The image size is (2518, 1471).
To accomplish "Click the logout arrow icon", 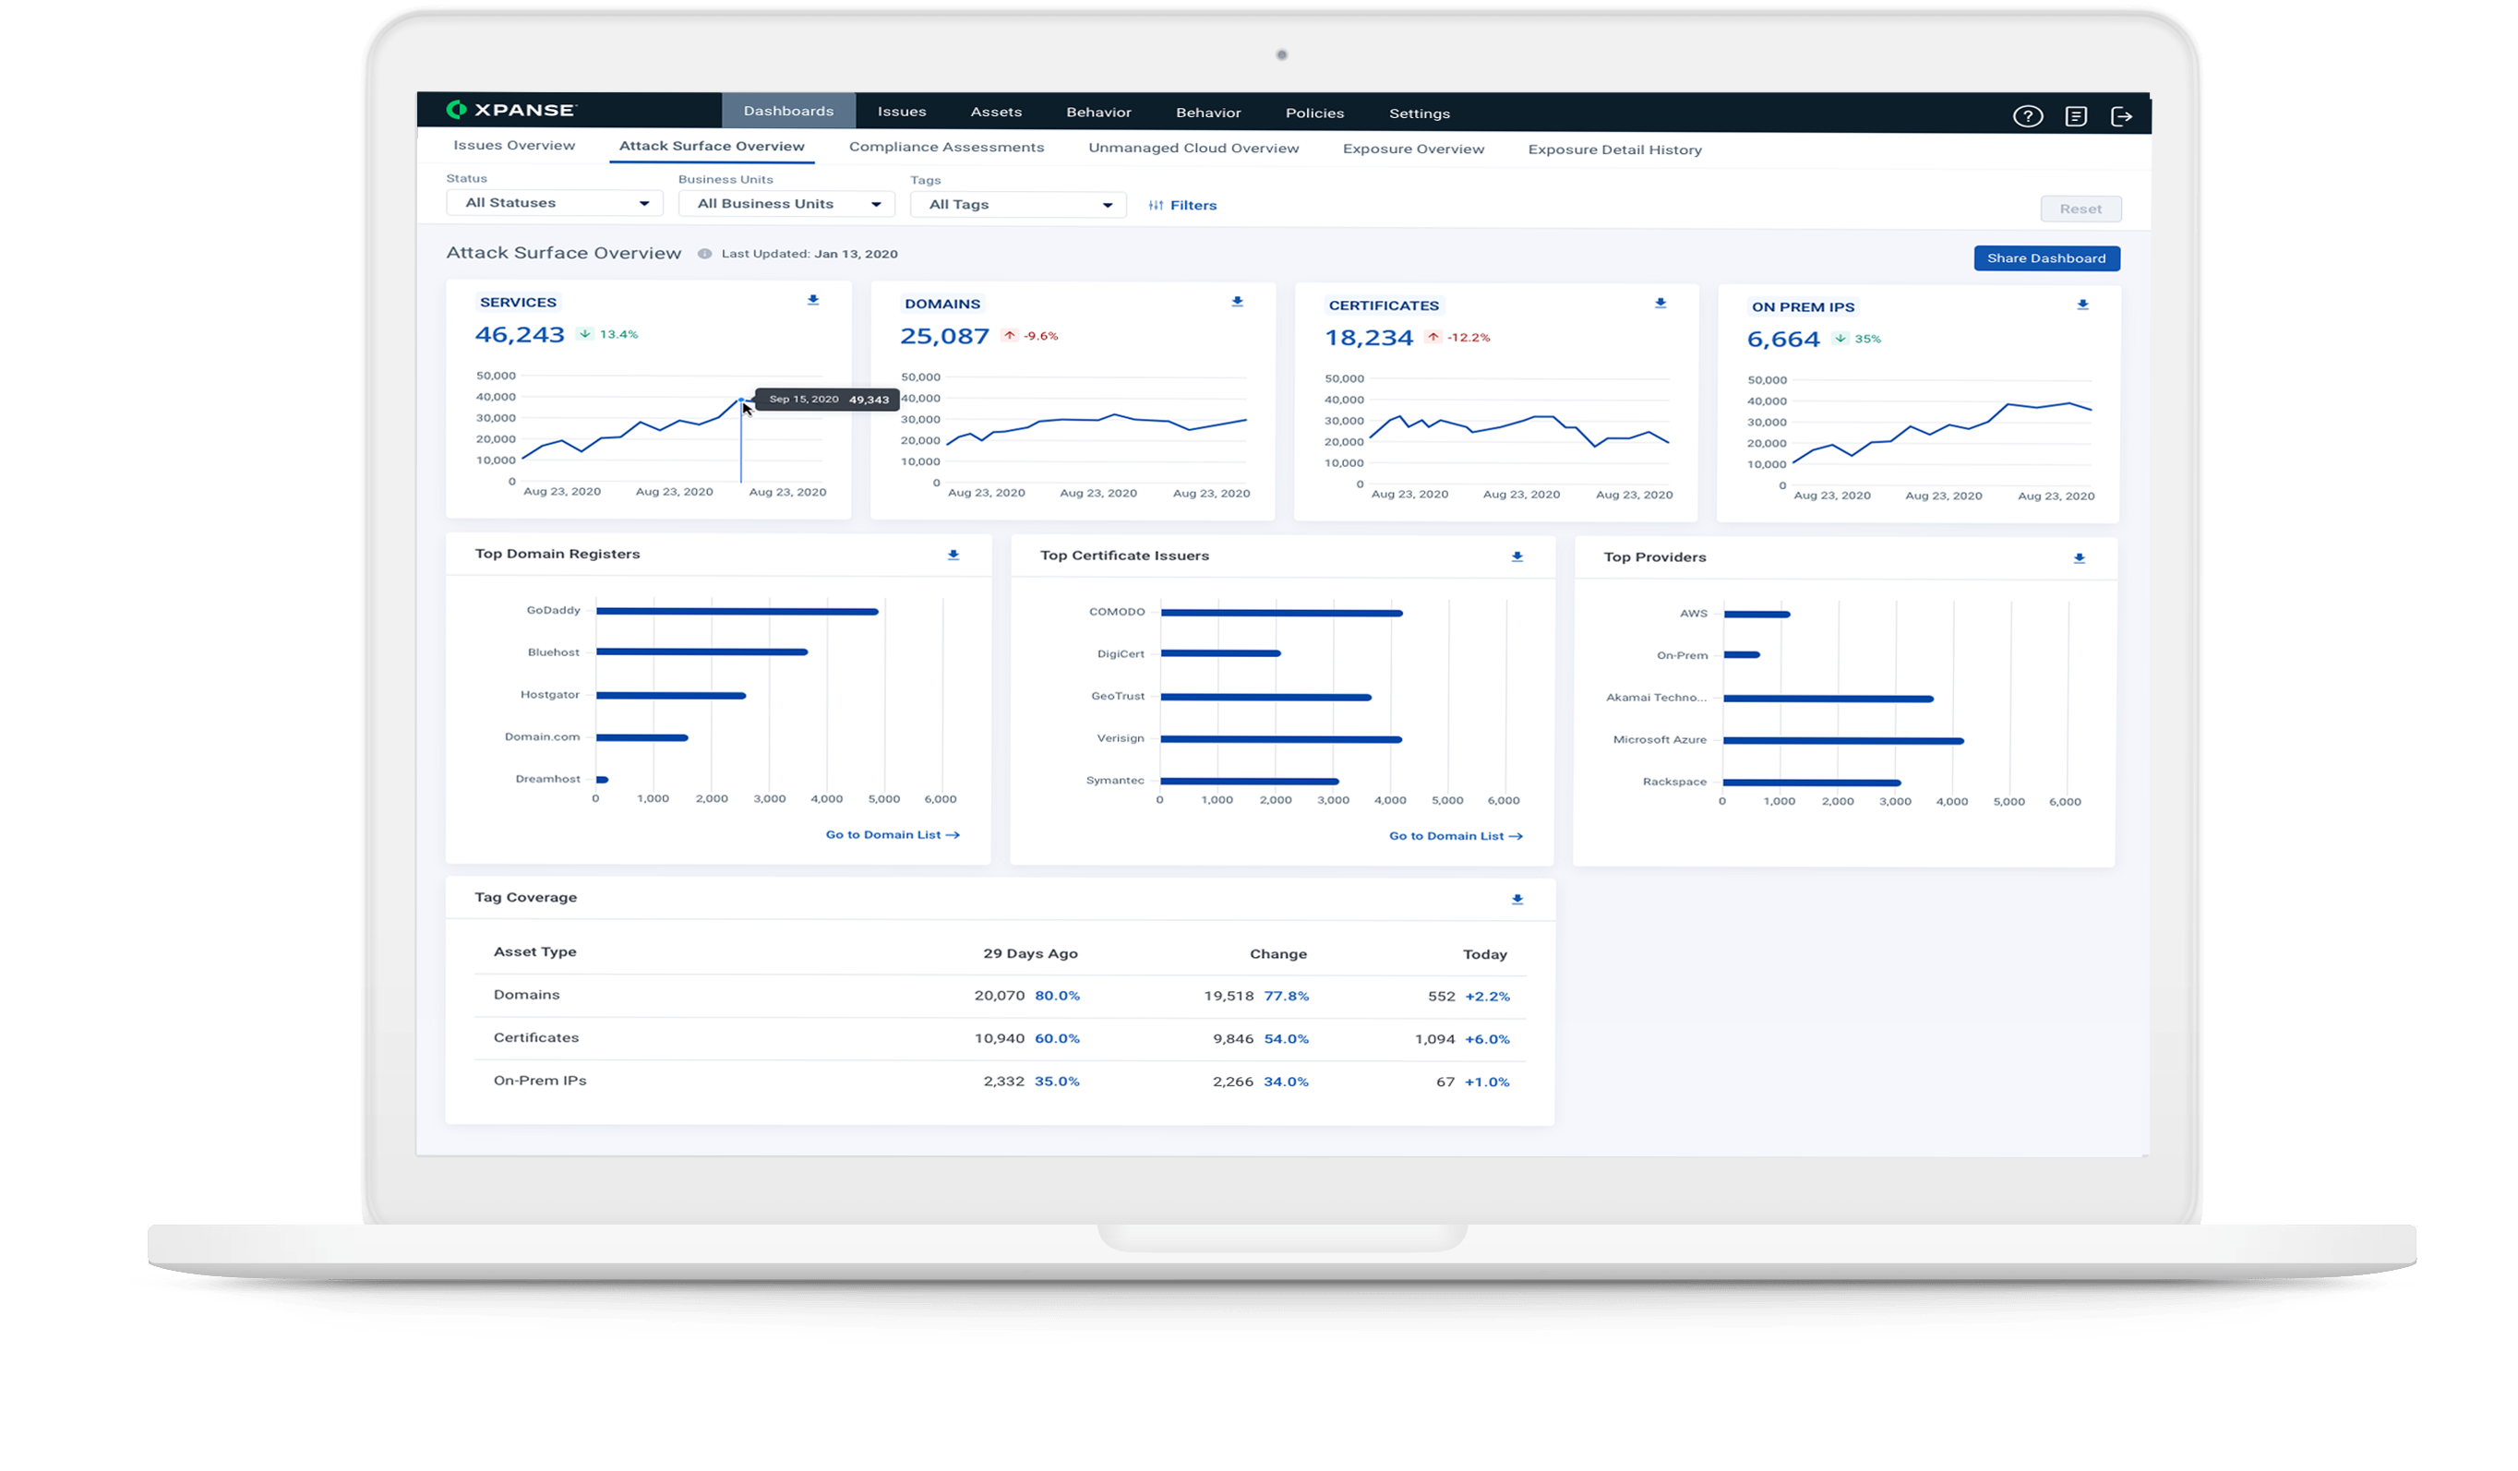I will 2120,117.
